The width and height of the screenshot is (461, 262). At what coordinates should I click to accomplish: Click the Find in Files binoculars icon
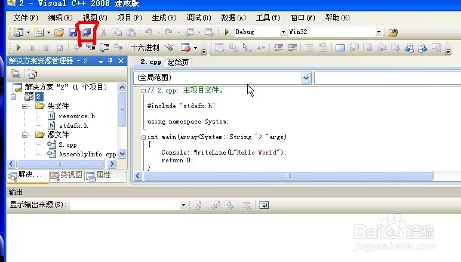[393, 32]
